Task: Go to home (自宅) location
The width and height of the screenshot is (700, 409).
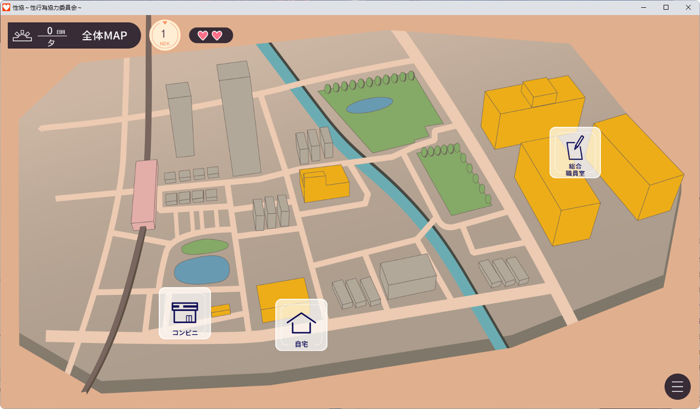Action: pyautogui.click(x=301, y=325)
